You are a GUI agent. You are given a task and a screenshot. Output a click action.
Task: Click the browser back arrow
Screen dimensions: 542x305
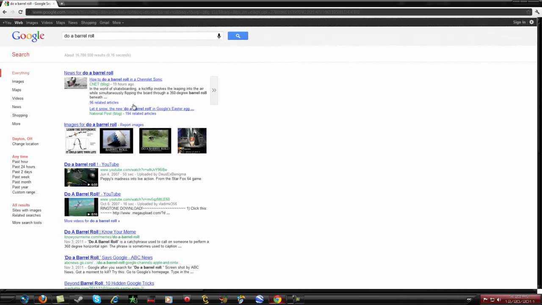click(x=5, y=12)
